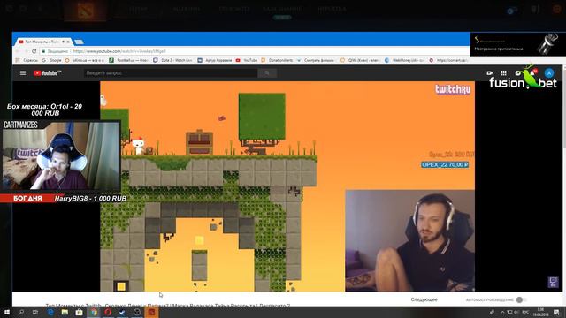Submit the YouTube search with magnifier button
Screen dimensions: 566x318
[267, 72]
